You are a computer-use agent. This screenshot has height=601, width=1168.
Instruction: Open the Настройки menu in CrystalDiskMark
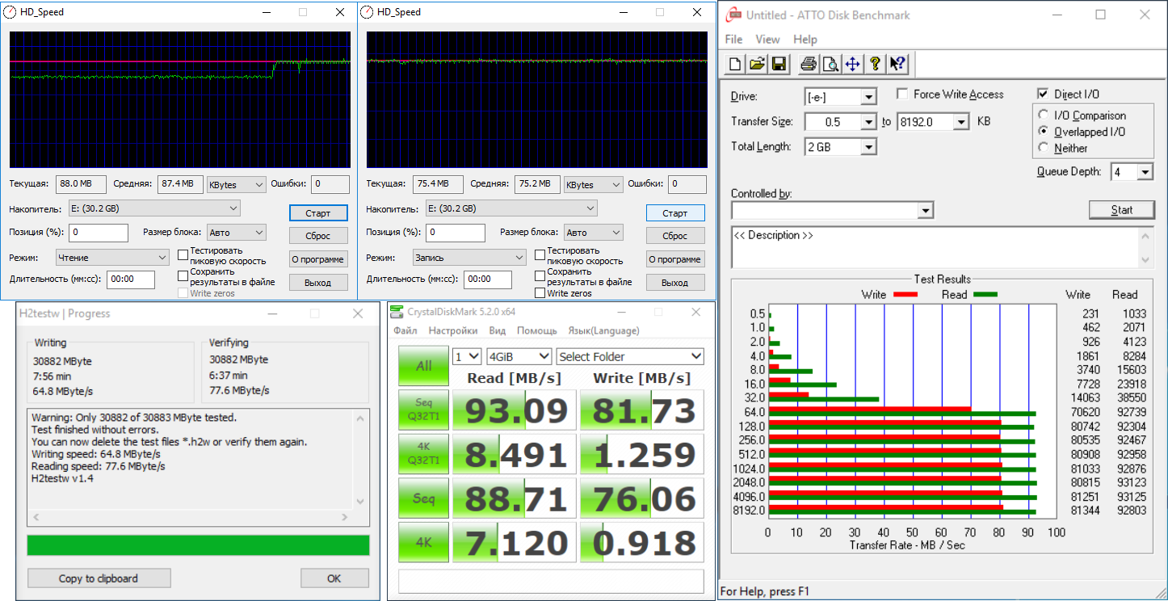click(x=452, y=330)
